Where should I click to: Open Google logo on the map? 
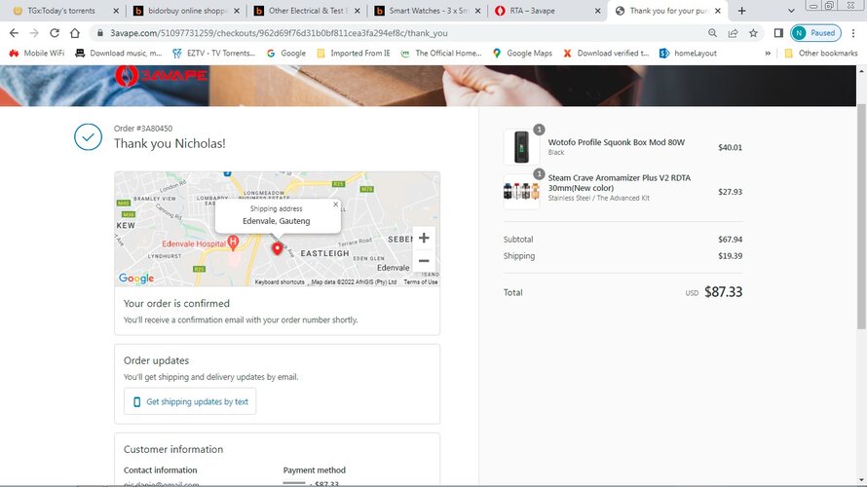136,278
